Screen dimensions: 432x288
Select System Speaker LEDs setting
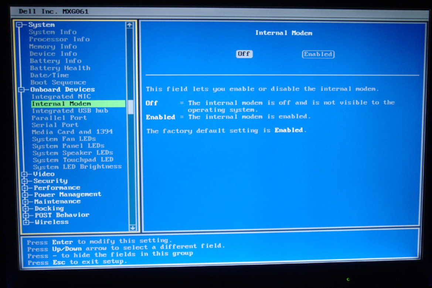(73, 153)
